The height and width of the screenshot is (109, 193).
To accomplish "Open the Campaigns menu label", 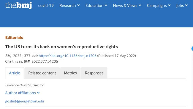I will click(x=157, y=6).
